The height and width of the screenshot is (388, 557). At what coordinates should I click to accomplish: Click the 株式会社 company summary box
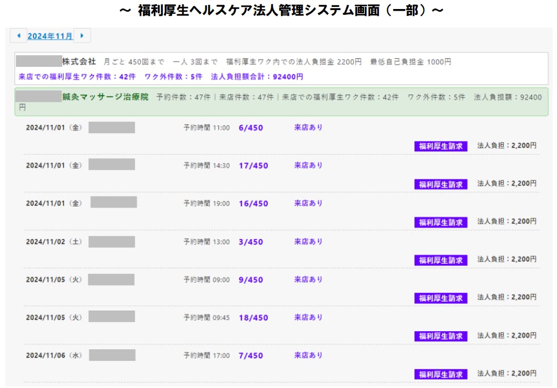click(x=281, y=68)
